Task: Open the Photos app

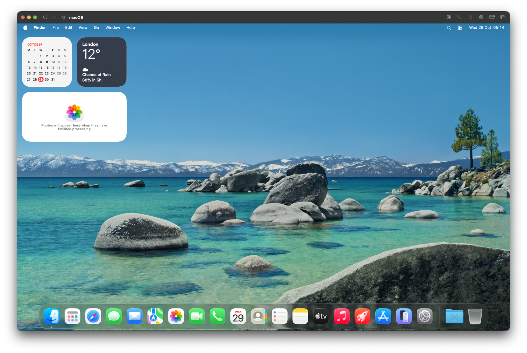Action: tap(176, 316)
